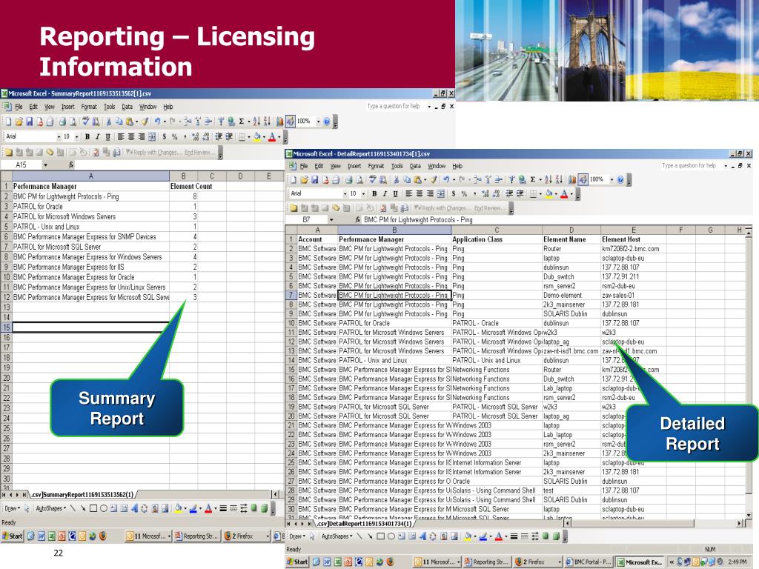This screenshot has height=569, width=759.
Task: Open Chart Wizard in the SummaryReport window
Action: coord(279,122)
